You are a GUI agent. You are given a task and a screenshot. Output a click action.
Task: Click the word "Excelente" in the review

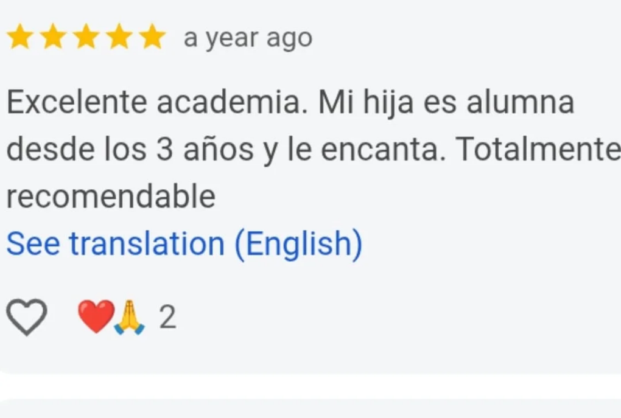click(77, 103)
